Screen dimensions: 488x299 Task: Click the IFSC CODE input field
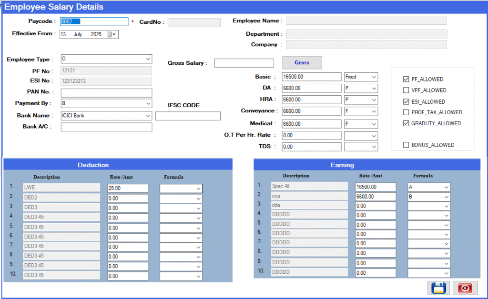pos(188,116)
